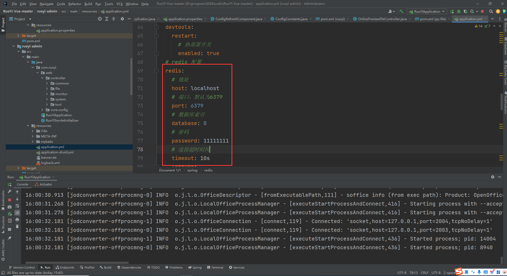
Task: Expand the mybatis folder
Action: (33, 141)
